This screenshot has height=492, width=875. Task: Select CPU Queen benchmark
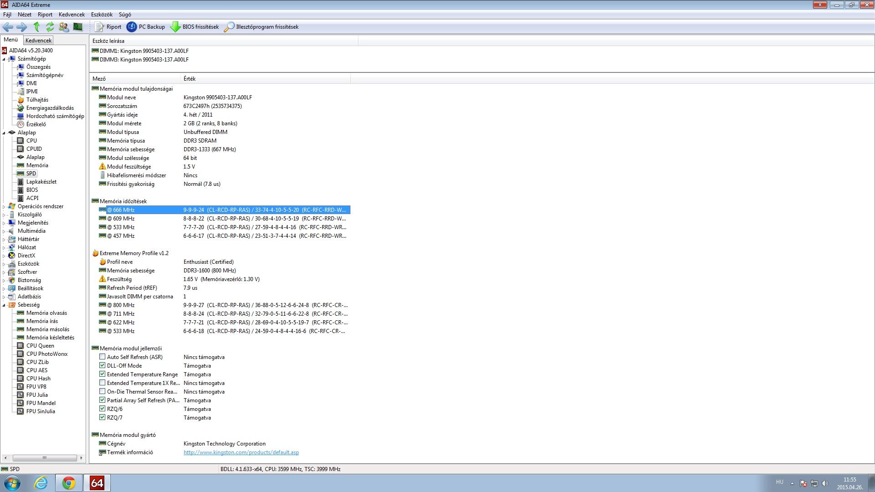click(x=40, y=346)
